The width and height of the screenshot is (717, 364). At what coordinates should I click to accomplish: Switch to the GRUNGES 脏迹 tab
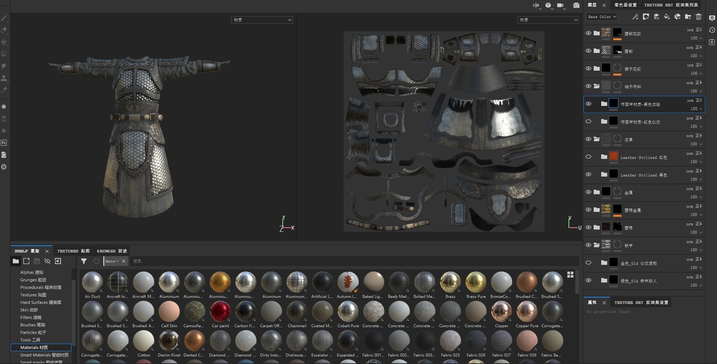click(112, 251)
